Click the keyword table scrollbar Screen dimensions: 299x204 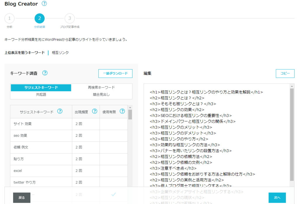(130, 115)
